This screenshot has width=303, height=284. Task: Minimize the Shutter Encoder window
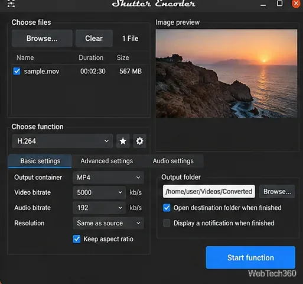pyautogui.click(x=263, y=5)
